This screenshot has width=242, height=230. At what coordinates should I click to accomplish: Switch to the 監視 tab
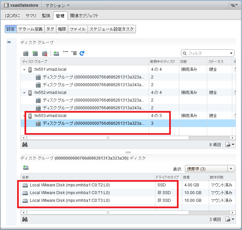click(46, 15)
